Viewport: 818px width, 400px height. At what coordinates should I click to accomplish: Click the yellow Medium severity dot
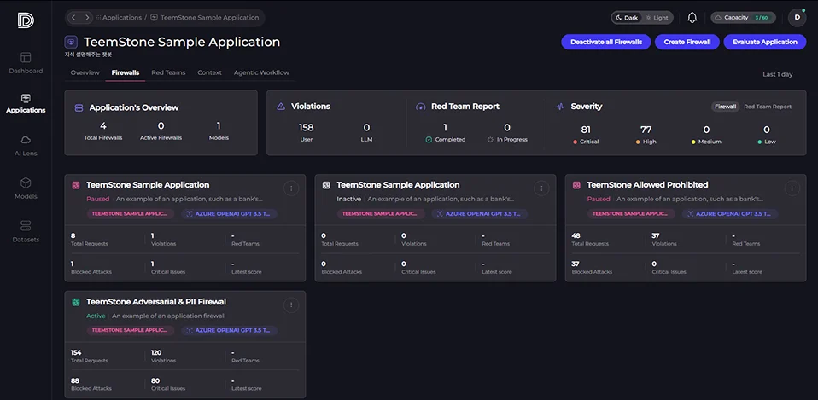[693, 142]
